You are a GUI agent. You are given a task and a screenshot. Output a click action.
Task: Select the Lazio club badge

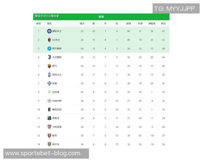pos(49,92)
